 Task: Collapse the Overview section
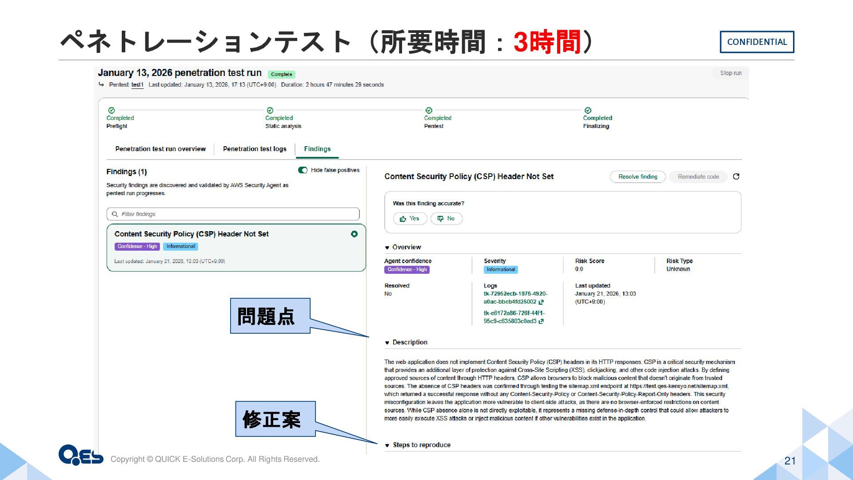point(387,248)
